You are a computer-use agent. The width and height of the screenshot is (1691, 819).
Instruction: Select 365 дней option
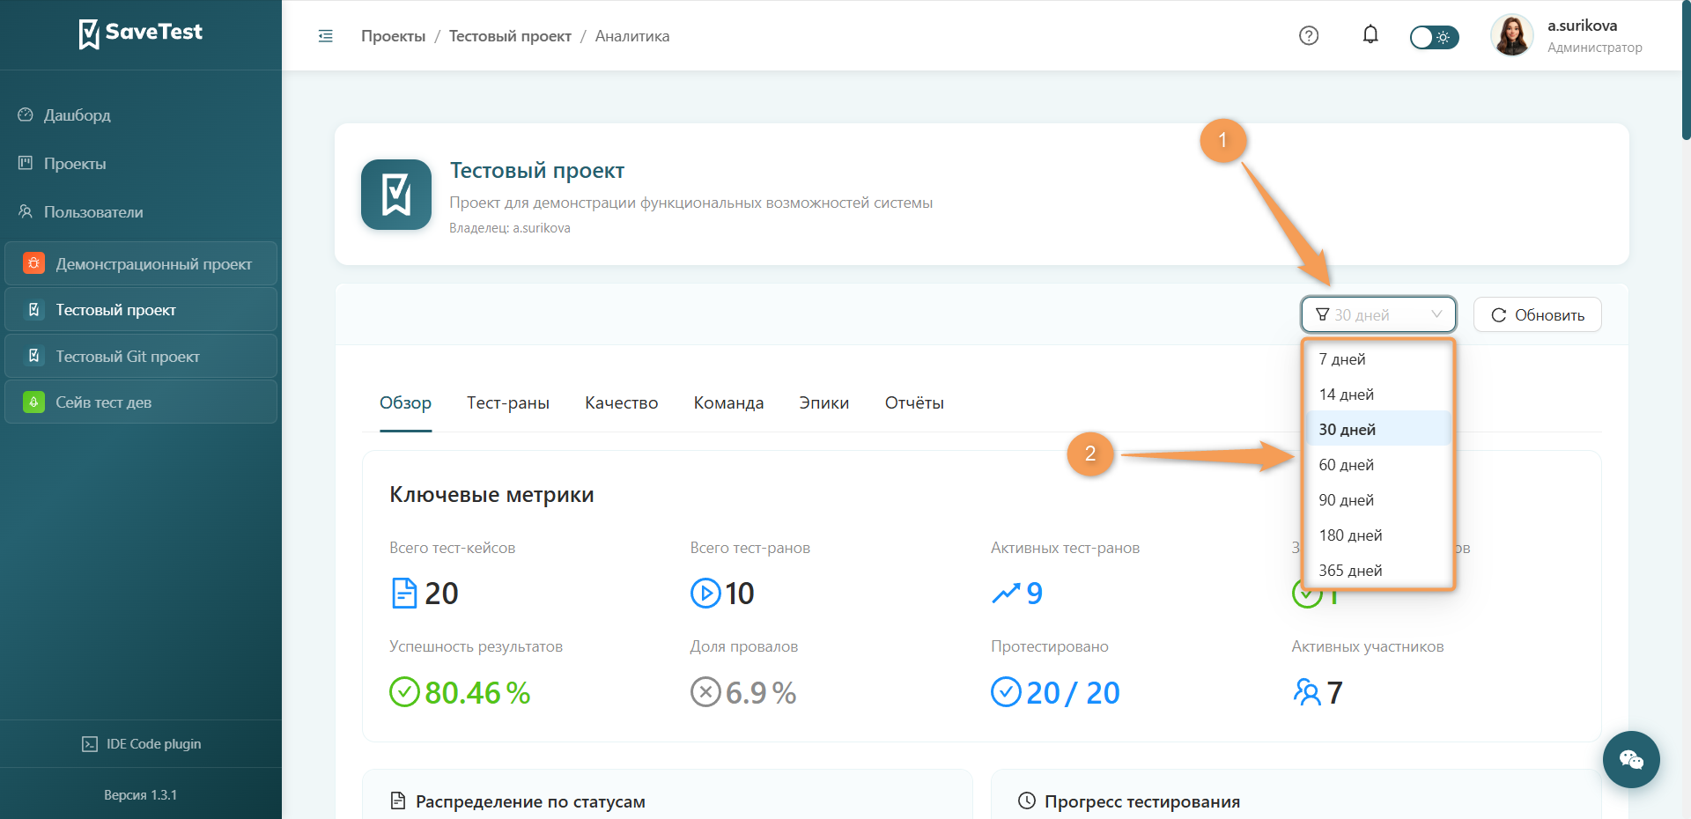pyautogui.click(x=1378, y=571)
